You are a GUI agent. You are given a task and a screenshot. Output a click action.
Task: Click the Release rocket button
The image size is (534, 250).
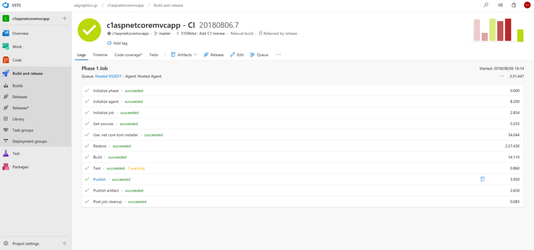(213, 55)
